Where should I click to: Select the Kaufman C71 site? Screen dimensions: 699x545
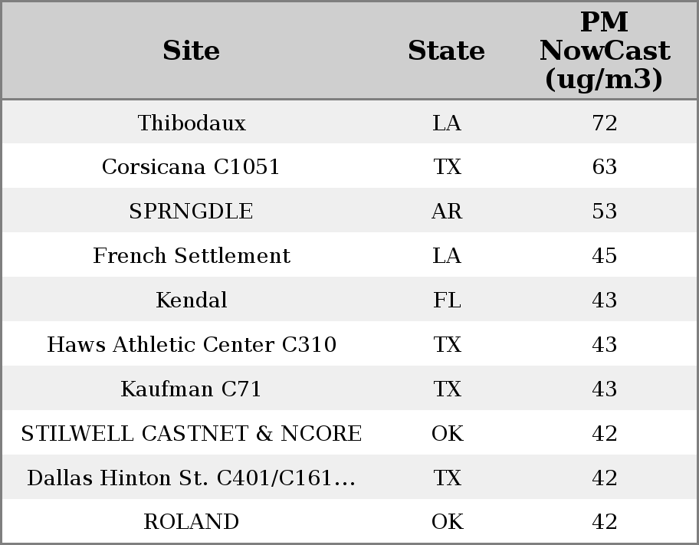(x=192, y=389)
